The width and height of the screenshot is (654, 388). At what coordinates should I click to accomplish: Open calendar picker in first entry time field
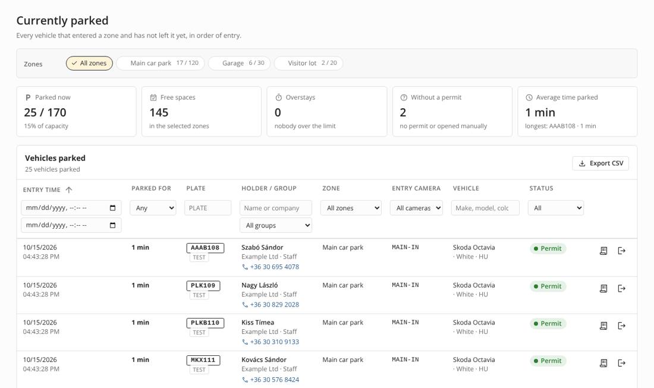point(112,208)
